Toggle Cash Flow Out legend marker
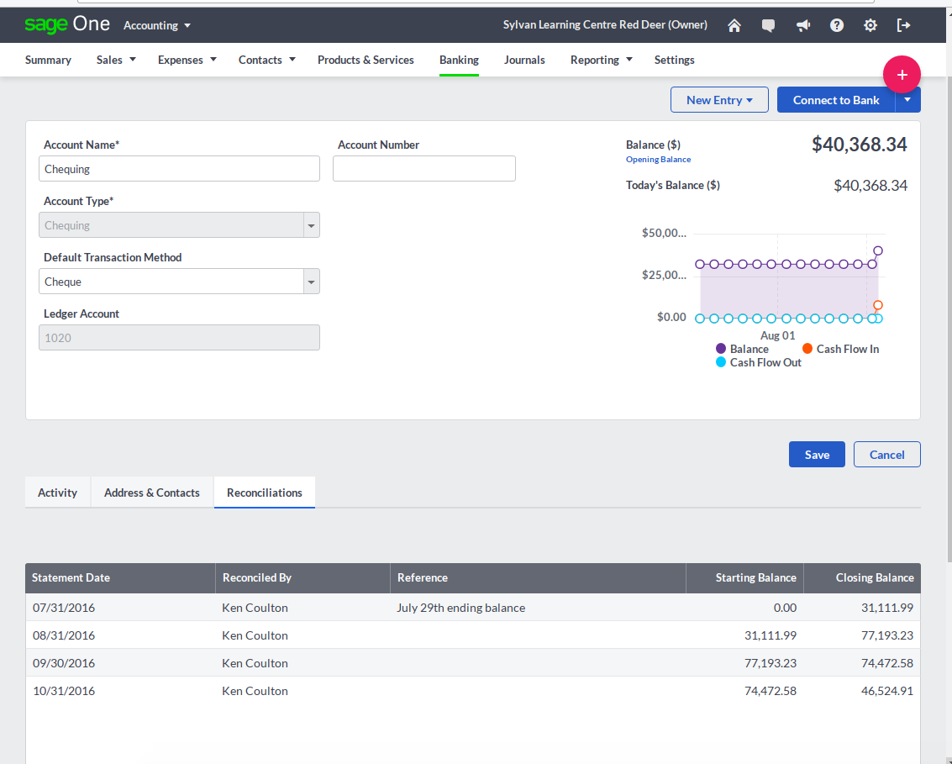Image resolution: width=952 pixels, height=764 pixels. [x=721, y=362]
